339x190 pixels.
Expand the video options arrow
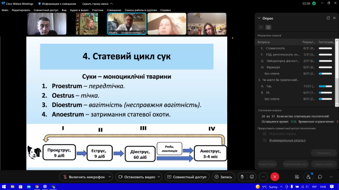click(x=159, y=177)
